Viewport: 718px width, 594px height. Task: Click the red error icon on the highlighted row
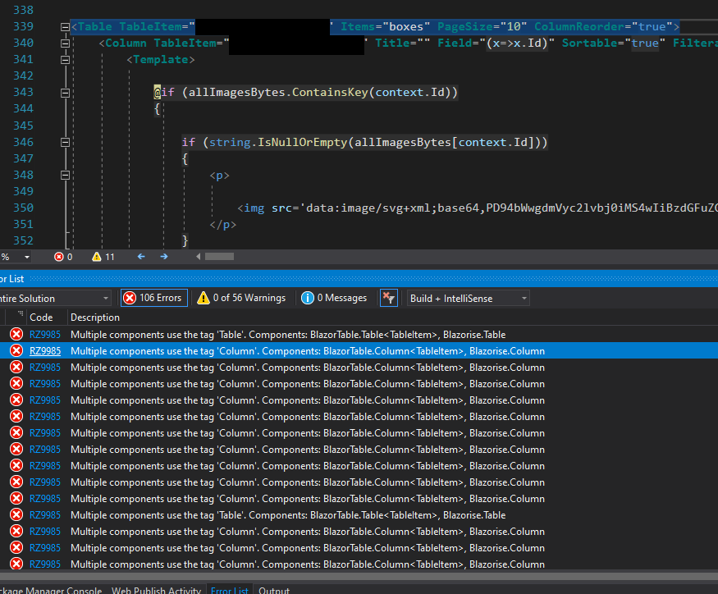(16, 350)
